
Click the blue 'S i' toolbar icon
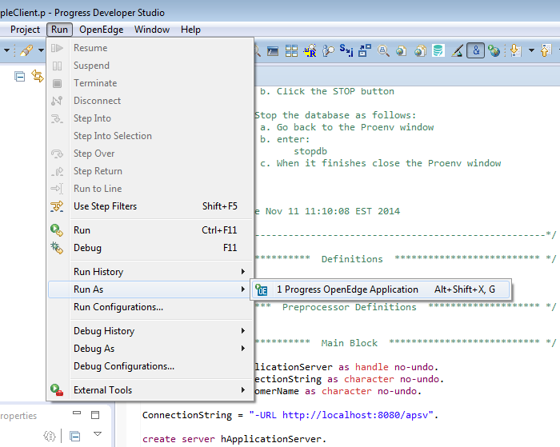click(x=346, y=50)
